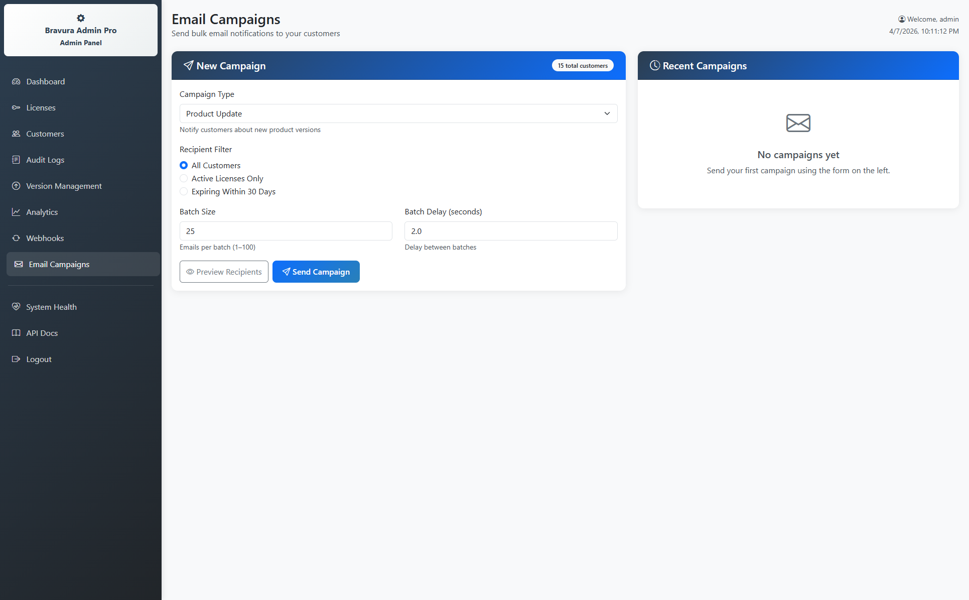
Task: Click the Batch Delay seconds field
Action: 511,231
